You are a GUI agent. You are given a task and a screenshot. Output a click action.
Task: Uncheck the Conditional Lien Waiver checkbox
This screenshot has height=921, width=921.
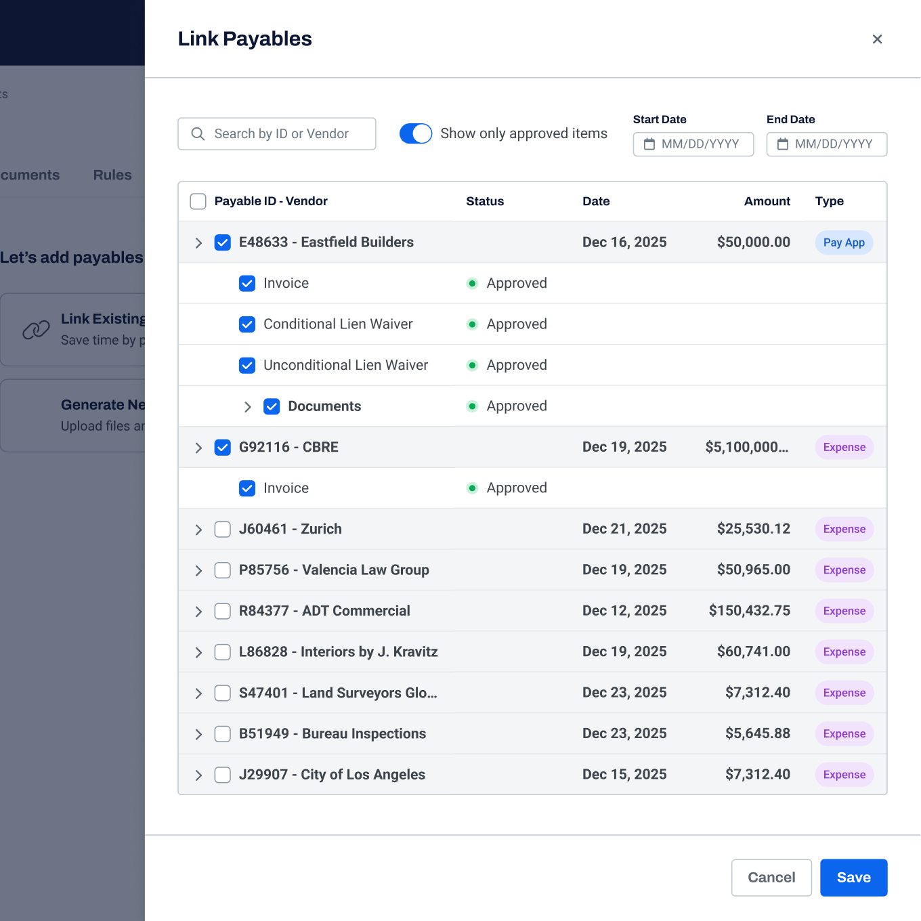pyautogui.click(x=247, y=324)
